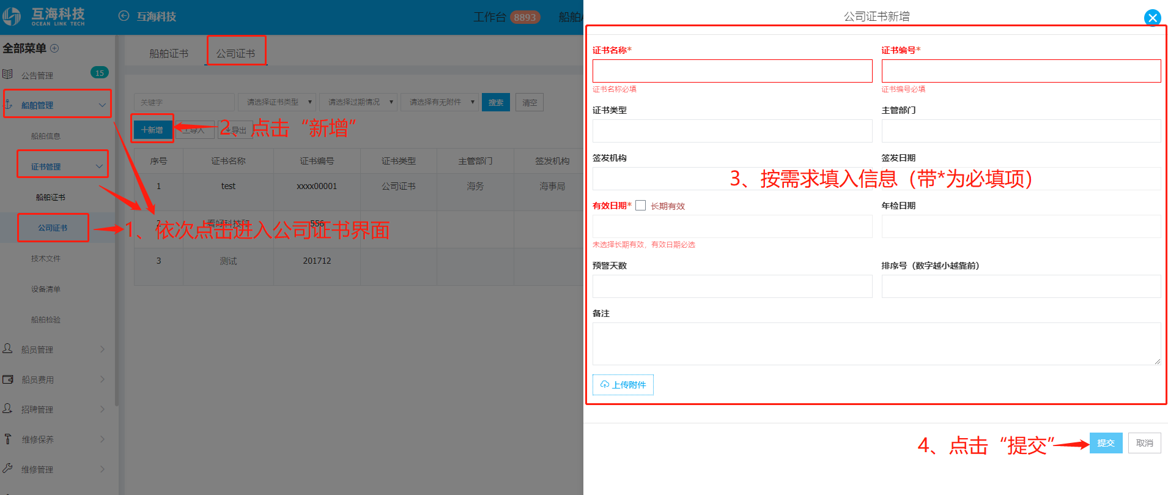Click the 船员管理 person icon
Screen dimensions: 1168x495
click(x=7, y=348)
